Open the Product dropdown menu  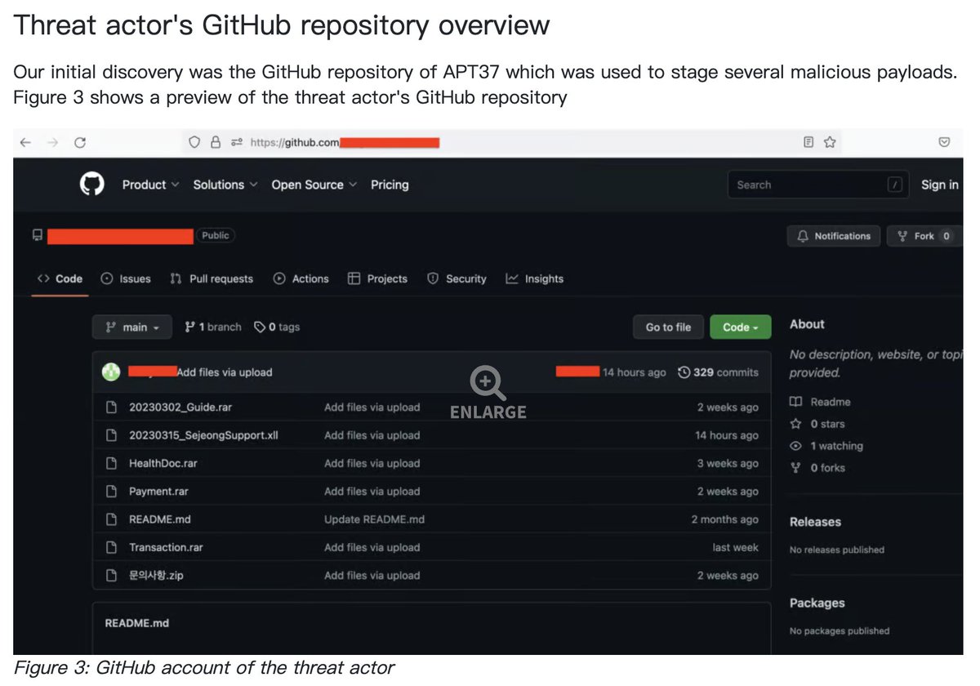[150, 185]
